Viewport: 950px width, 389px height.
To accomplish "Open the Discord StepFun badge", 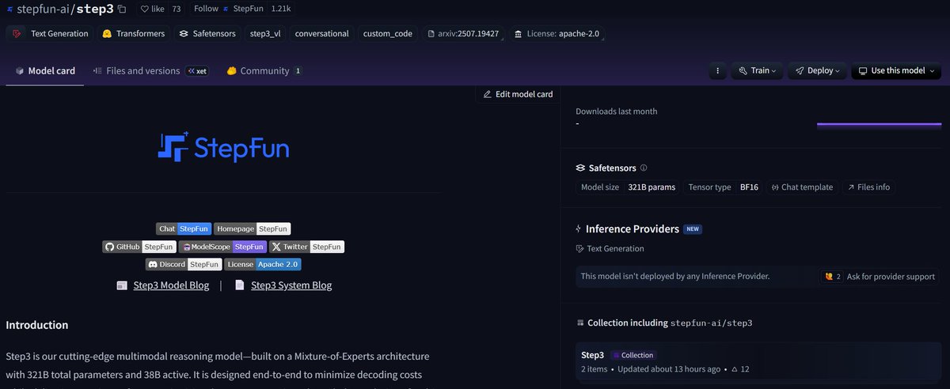I will coord(184,264).
